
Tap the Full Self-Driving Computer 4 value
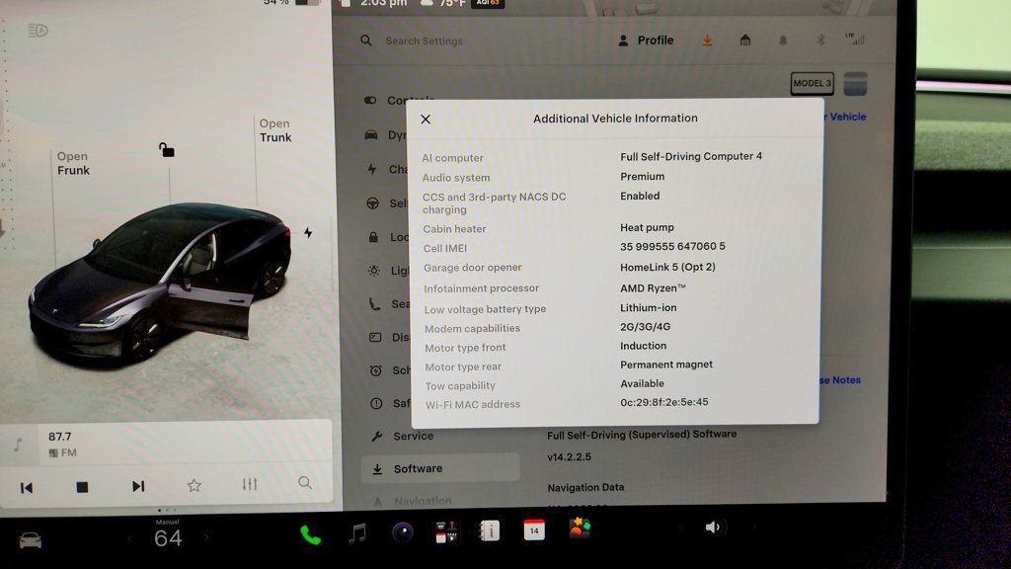(x=691, y=156)
